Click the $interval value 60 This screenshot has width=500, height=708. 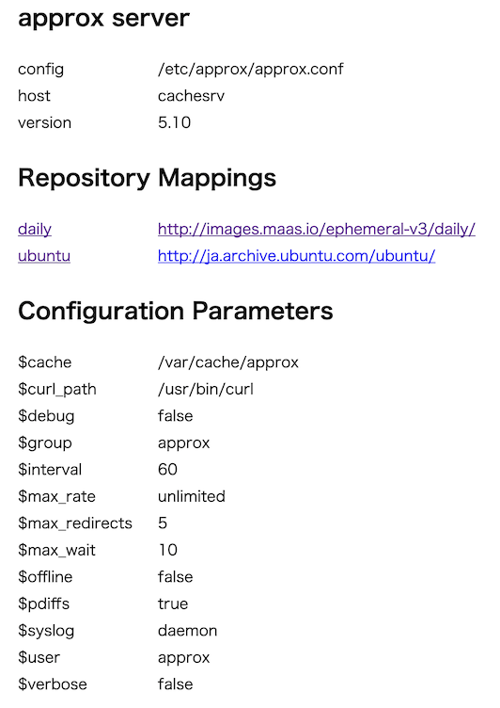(x=167, y=470)
